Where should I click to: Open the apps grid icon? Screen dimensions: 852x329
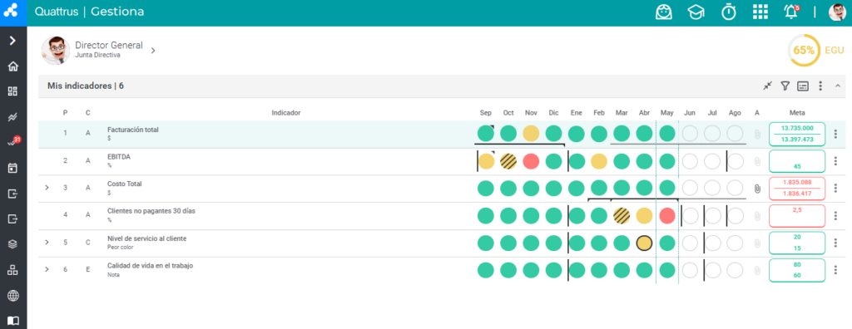760,12
